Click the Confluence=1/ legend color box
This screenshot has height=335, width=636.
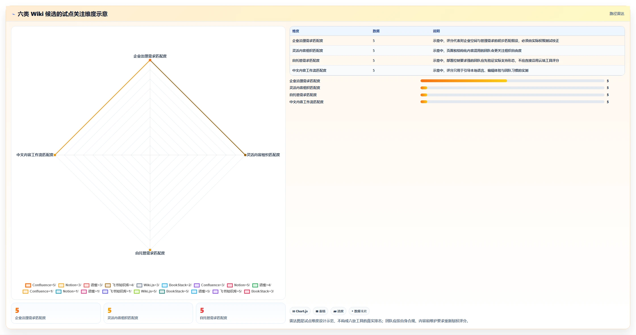pos(26,291)
